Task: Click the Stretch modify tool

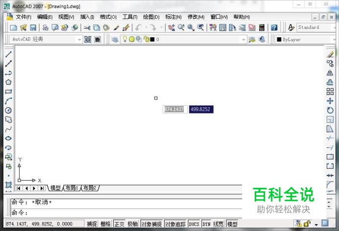Action: (x=330, y=129)
